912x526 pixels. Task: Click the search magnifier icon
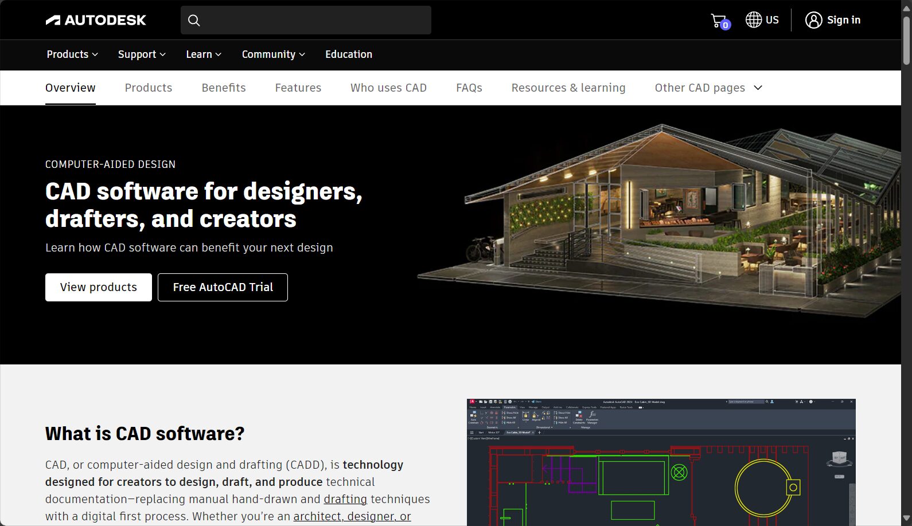click(x=194, y=21)
